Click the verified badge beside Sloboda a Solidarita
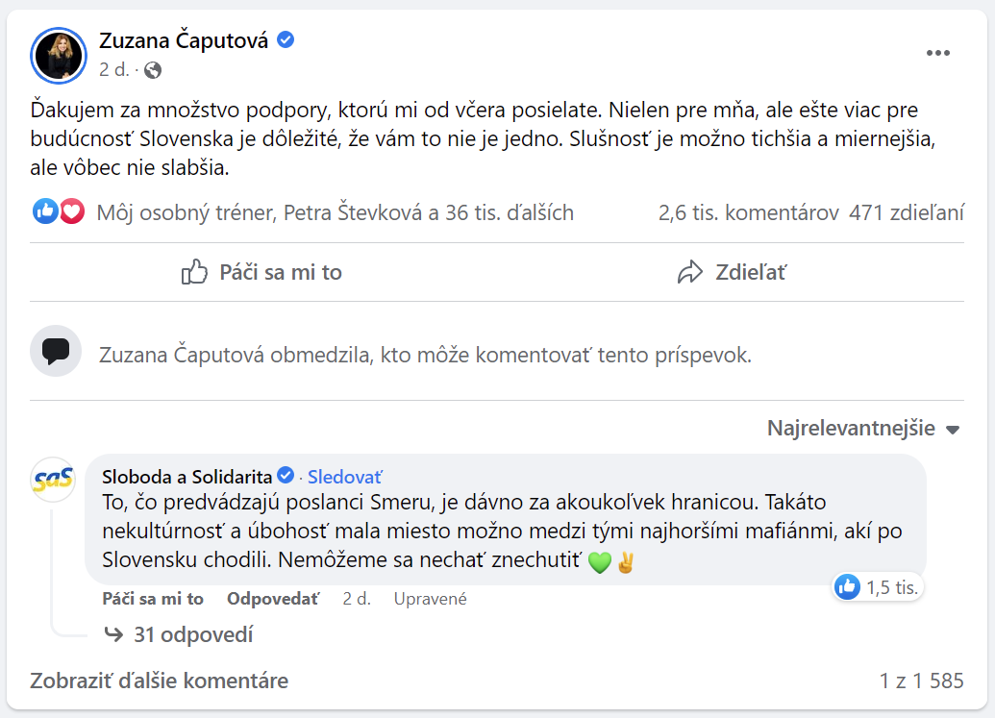Viewport: 995px width, 718px height. pos(286,476)
